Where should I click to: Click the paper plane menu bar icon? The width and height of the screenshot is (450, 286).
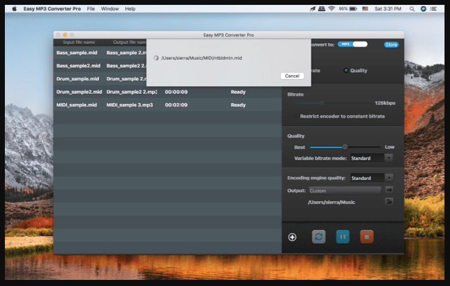313,9
